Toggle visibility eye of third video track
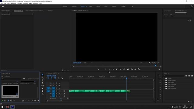Viewport: 194px width, 109px height. [x=59, y=88]
